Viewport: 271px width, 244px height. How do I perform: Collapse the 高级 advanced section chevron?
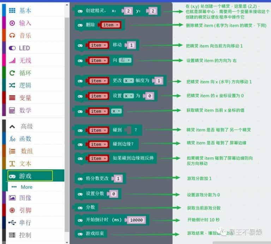point(12,126)
